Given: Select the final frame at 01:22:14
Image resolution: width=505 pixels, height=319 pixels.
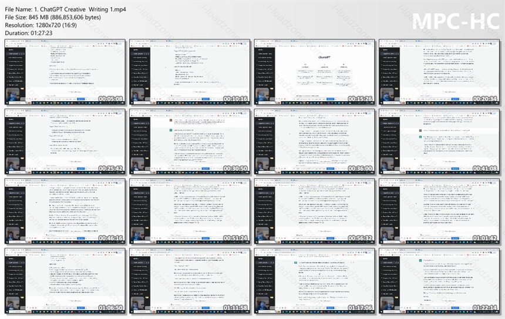Looking at the screenshot, I should pos(439,281).
